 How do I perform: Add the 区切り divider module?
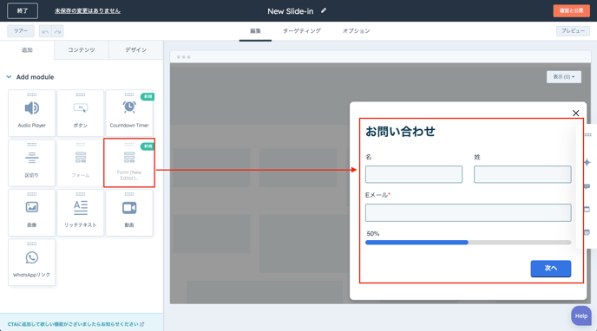pyautogui.click(x=31, y=163)
